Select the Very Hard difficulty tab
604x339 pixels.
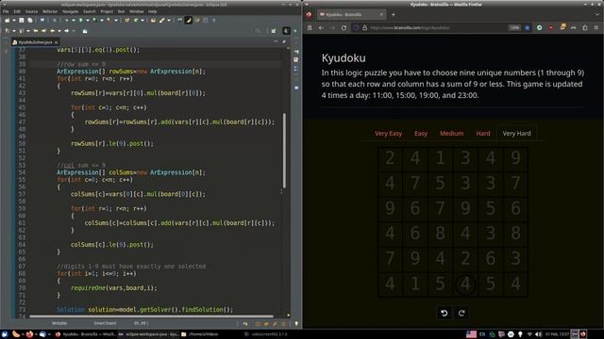tap(516, 134)
